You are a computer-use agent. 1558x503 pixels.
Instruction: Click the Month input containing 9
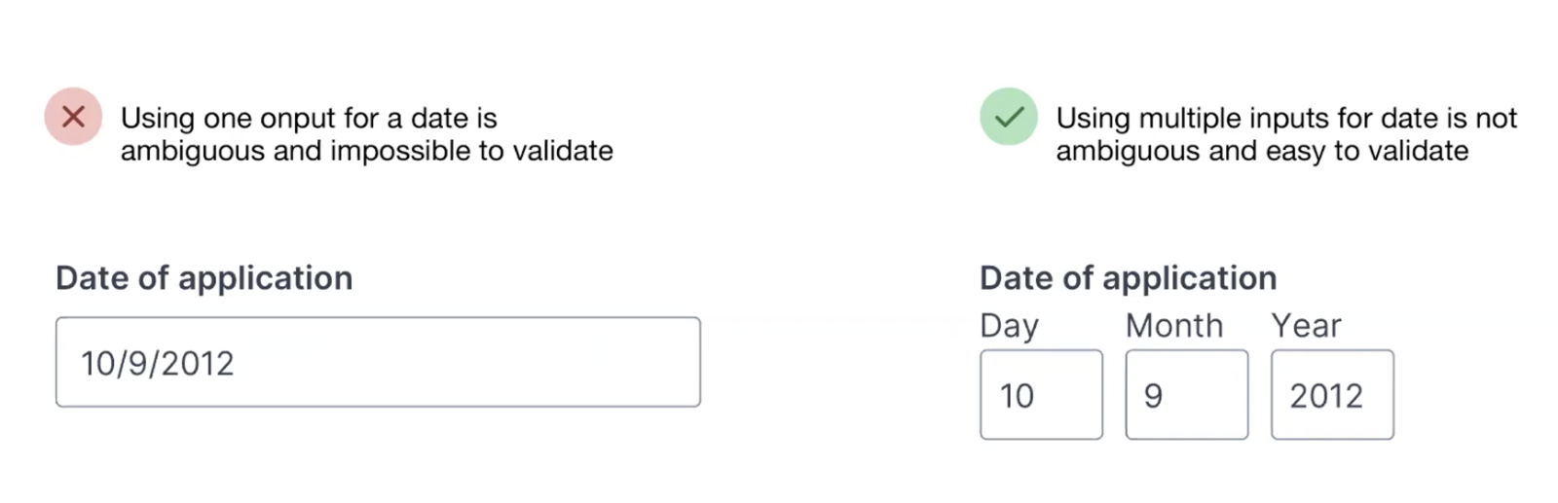point(1186,394)
